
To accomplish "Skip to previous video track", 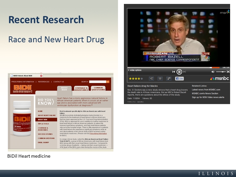I will click(x=173, y=72).
